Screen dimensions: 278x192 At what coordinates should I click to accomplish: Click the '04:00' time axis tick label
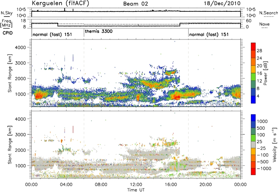tap(66, 185)
